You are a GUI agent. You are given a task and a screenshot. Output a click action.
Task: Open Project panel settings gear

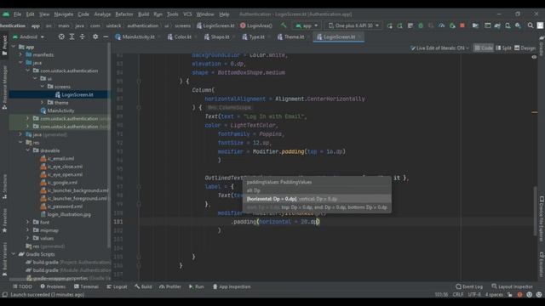[95, 37]
